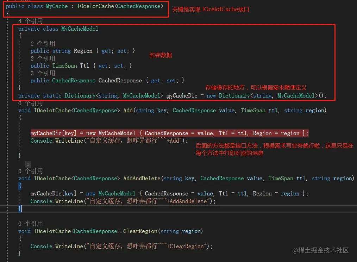This screenshot has width=357, height=262.
Task: Select the Ttl property name
Action: 84,65
